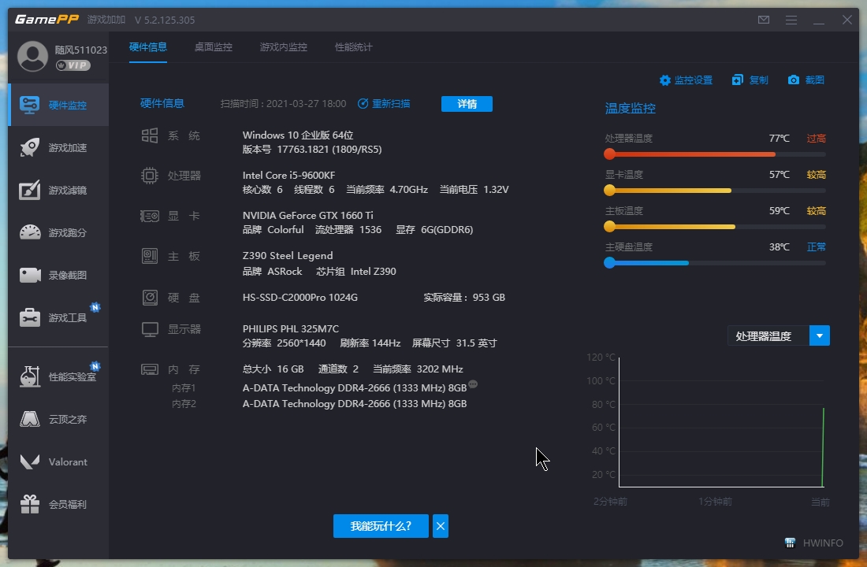Switch to the 性能统计 tab

click(x=353, y=47)
